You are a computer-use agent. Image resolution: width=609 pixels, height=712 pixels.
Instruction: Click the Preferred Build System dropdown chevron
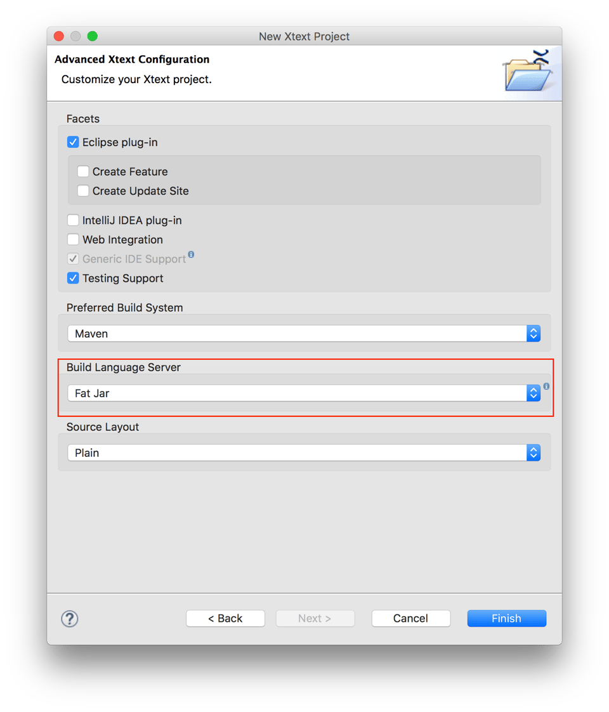point(534,333)
